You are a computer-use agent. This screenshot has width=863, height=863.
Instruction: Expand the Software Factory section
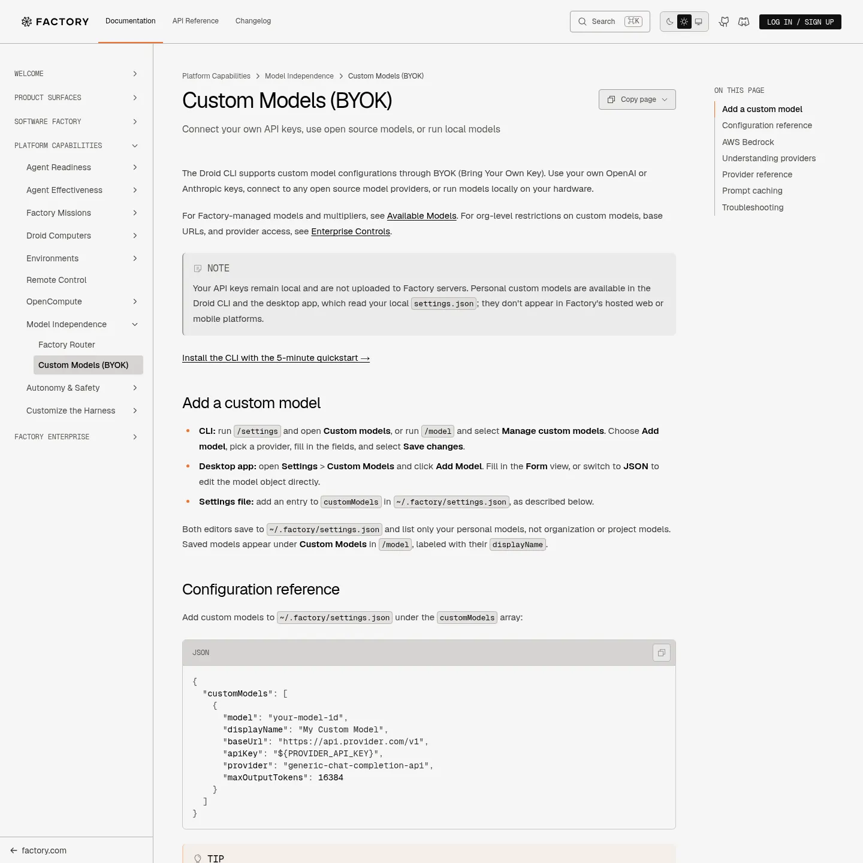(76, 122)
